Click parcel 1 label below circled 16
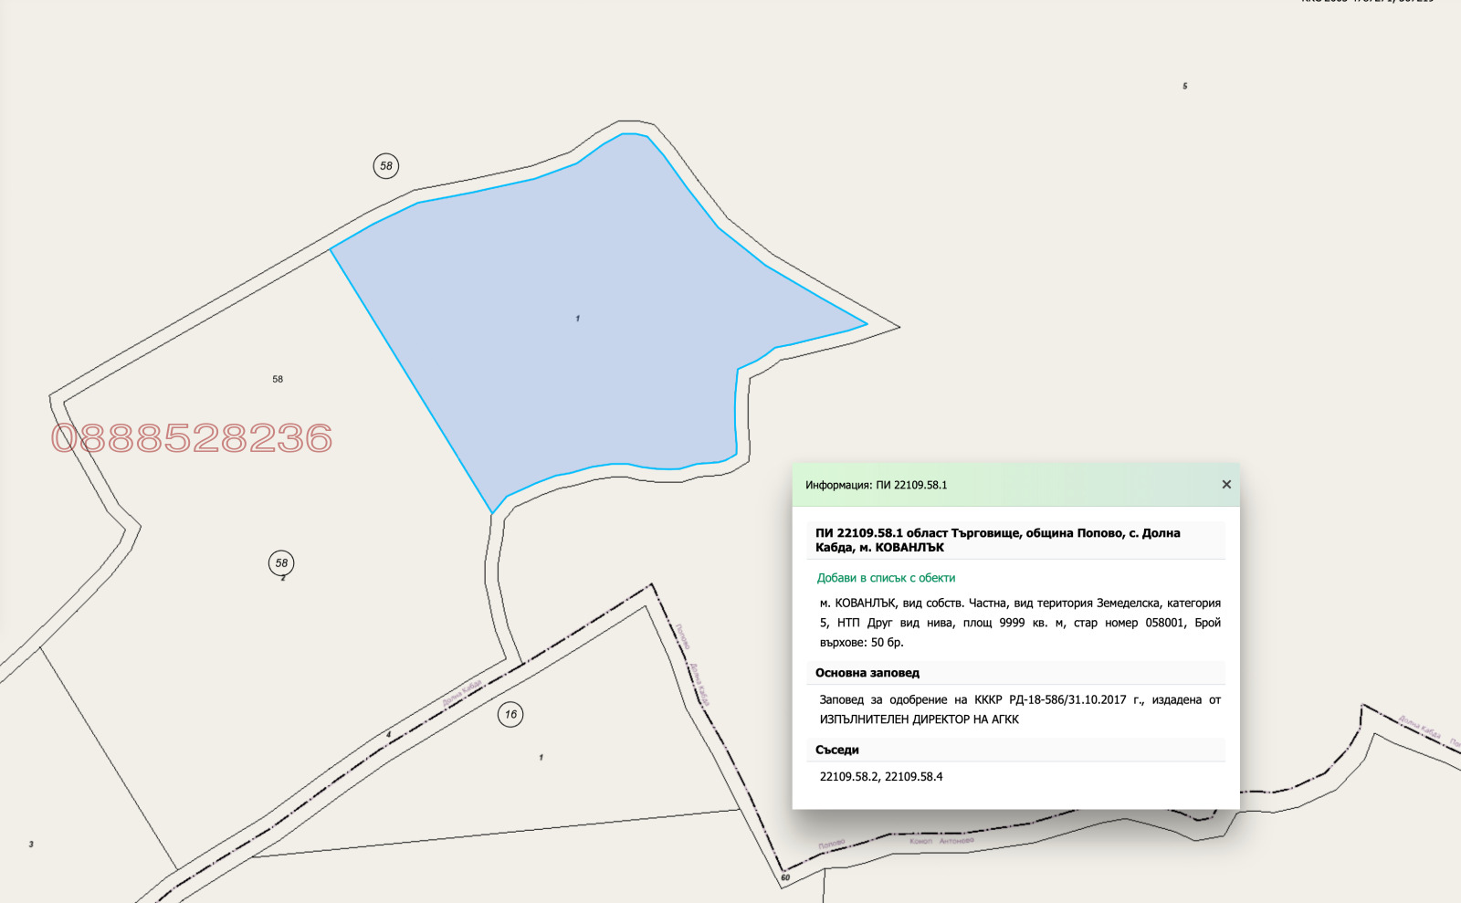The image size is (1461, 903). (541, 758)
